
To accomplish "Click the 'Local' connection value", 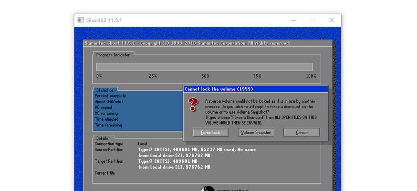I will pyautogui.click(x=143, y=144).
